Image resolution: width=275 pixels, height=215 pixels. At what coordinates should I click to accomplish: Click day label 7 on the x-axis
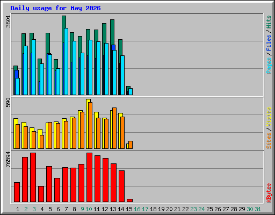[x=66, y=209]
